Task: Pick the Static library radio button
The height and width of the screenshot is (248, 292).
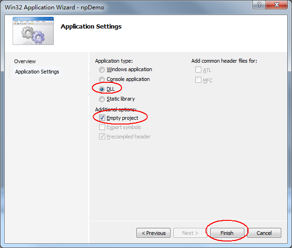Action: pos(102,99)
